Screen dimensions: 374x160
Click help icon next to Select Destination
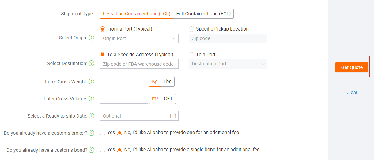coord(91,64)
